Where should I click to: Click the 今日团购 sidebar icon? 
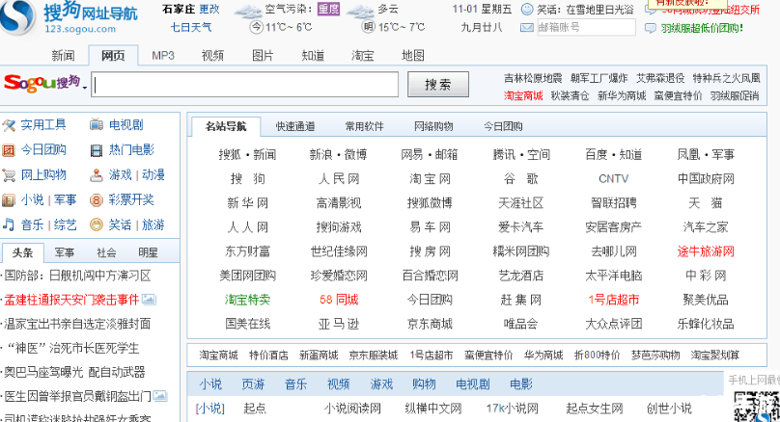9,150
